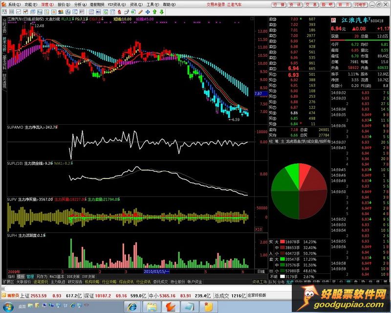This screenshot has height=313, width=391.
Task: Click the 资讯 button in title bar
Action: 295,4
